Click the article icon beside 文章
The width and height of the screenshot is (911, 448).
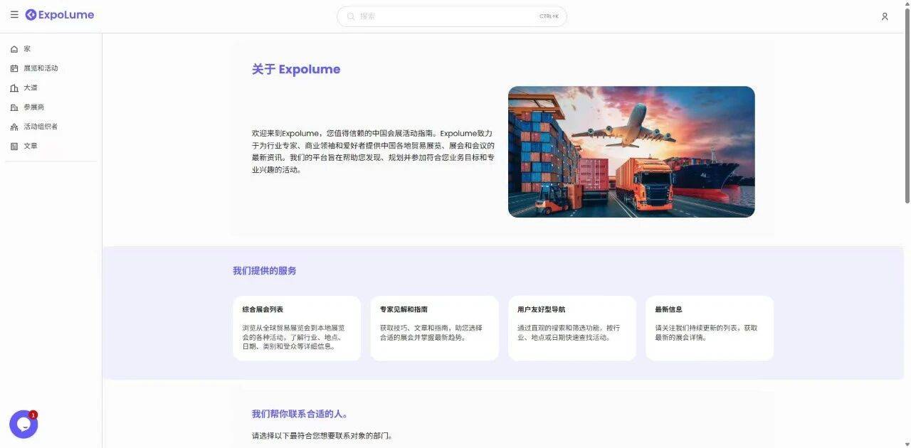click(14, 146)
